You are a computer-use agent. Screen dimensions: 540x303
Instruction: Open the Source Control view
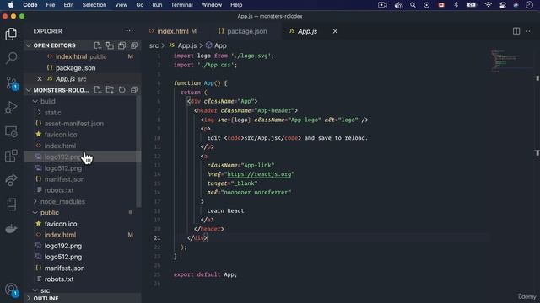pos(11,82)
